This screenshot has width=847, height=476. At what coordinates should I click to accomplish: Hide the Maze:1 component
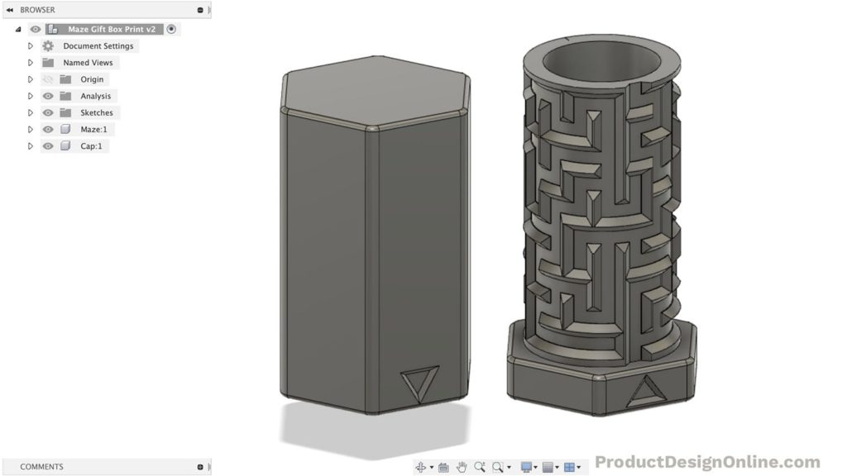[48, 130]
